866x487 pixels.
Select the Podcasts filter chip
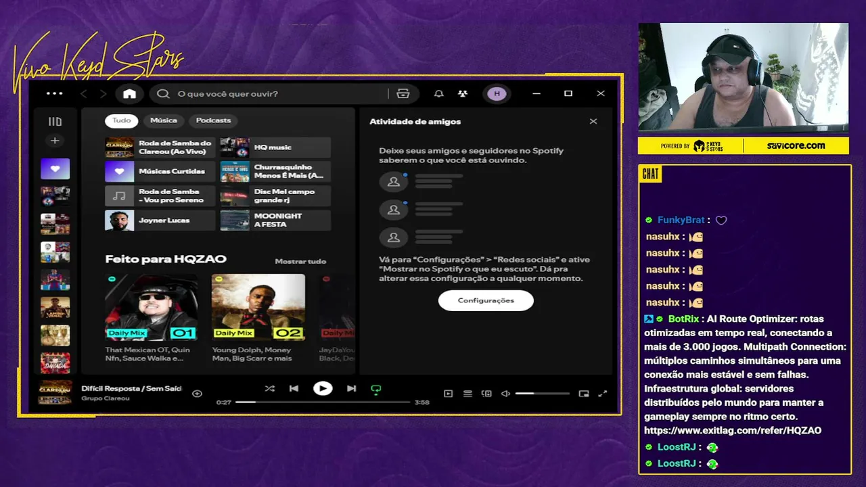click(213, 120)
